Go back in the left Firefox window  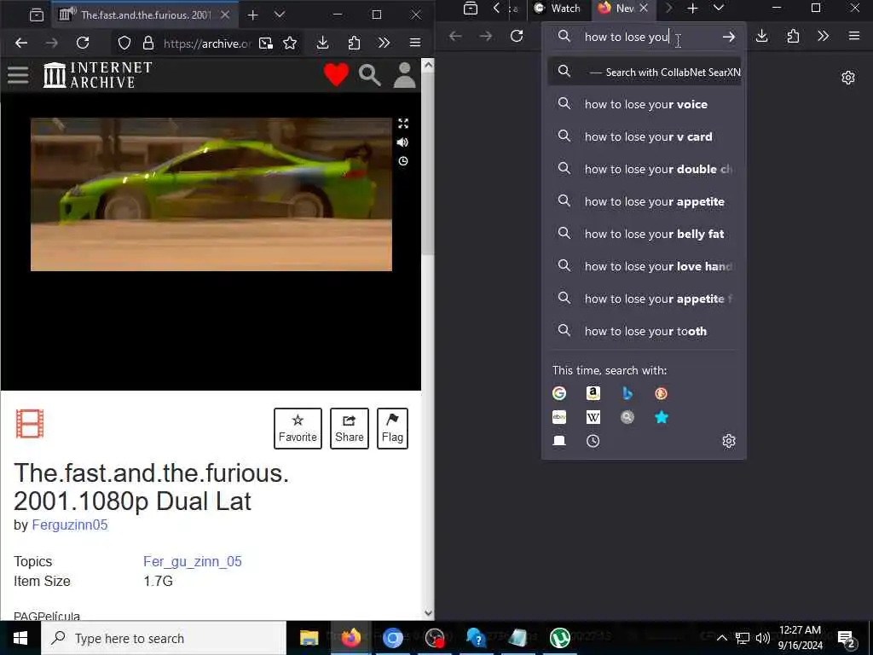(21, 43)
